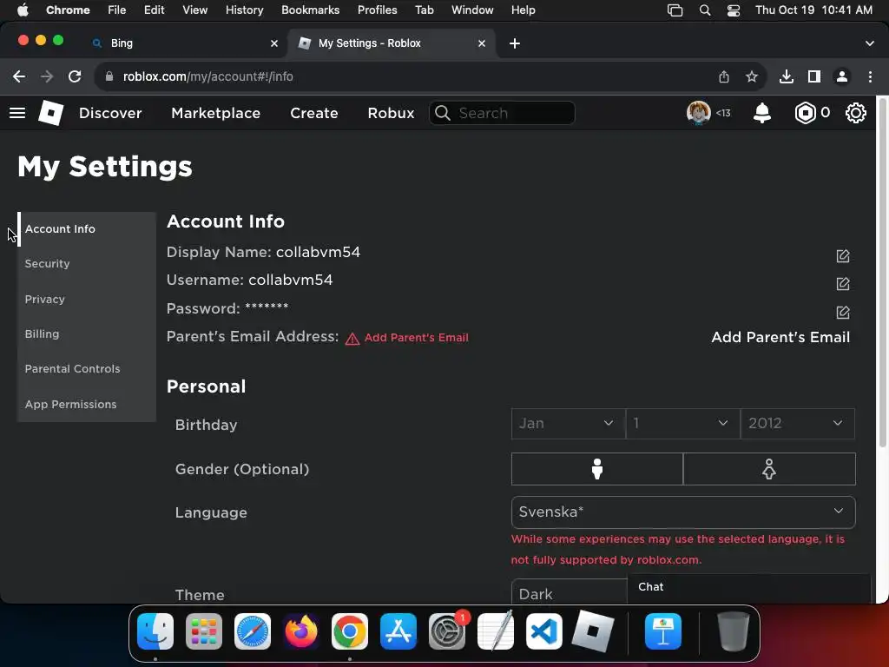
Task: Click the search magnifier icon in Roblox
Action: (x=442, y=113)
